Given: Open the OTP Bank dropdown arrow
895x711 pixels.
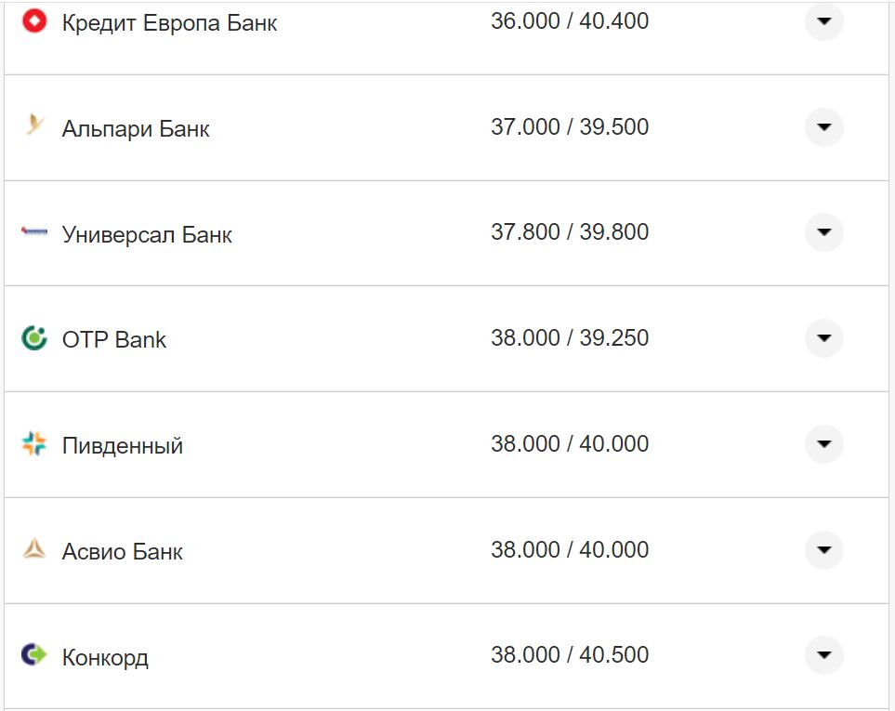Looking at the screenshot, I should point(823,338).
